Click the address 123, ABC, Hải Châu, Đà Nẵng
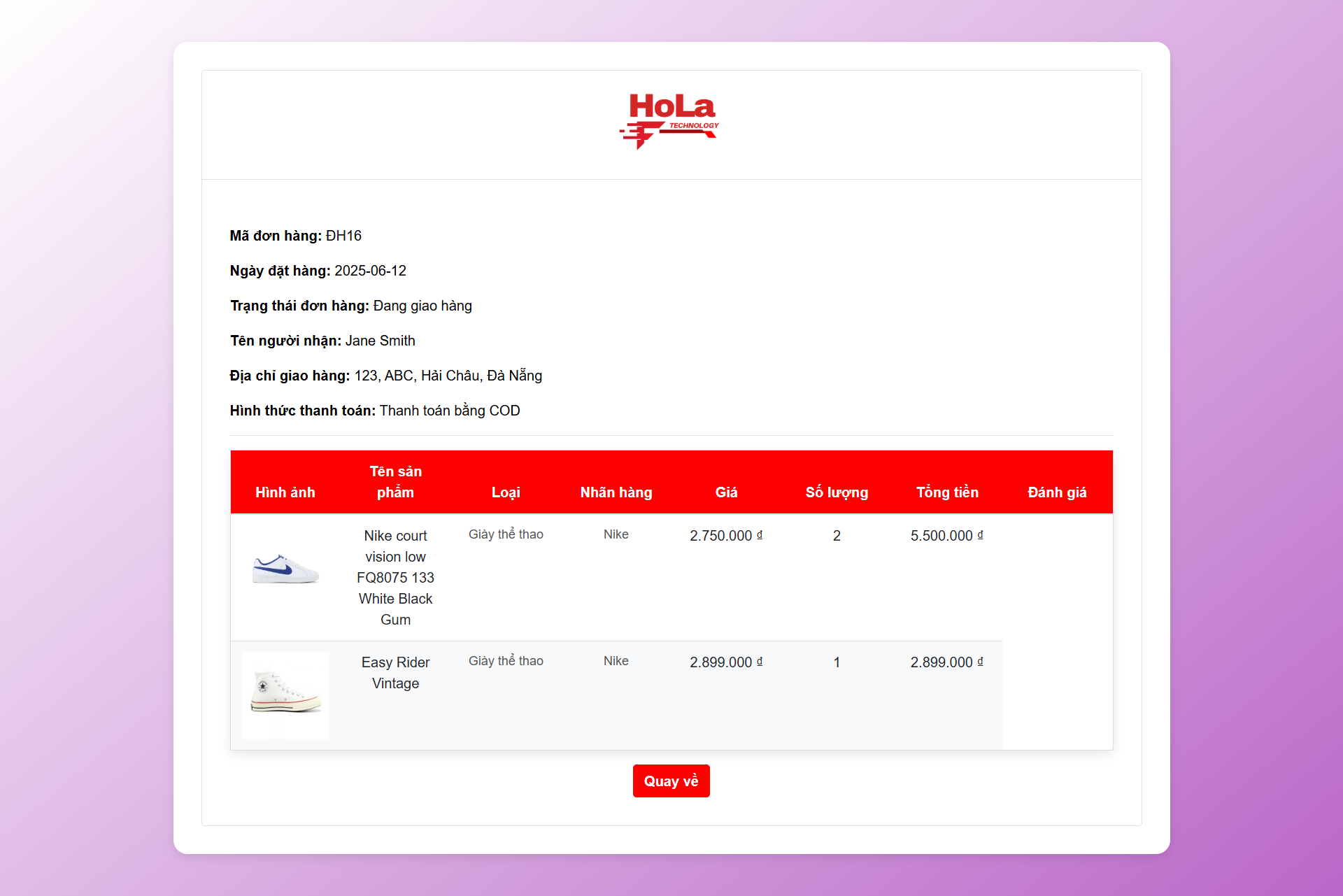This screenshot has width=1343, height=896. (x=448, y=376)
